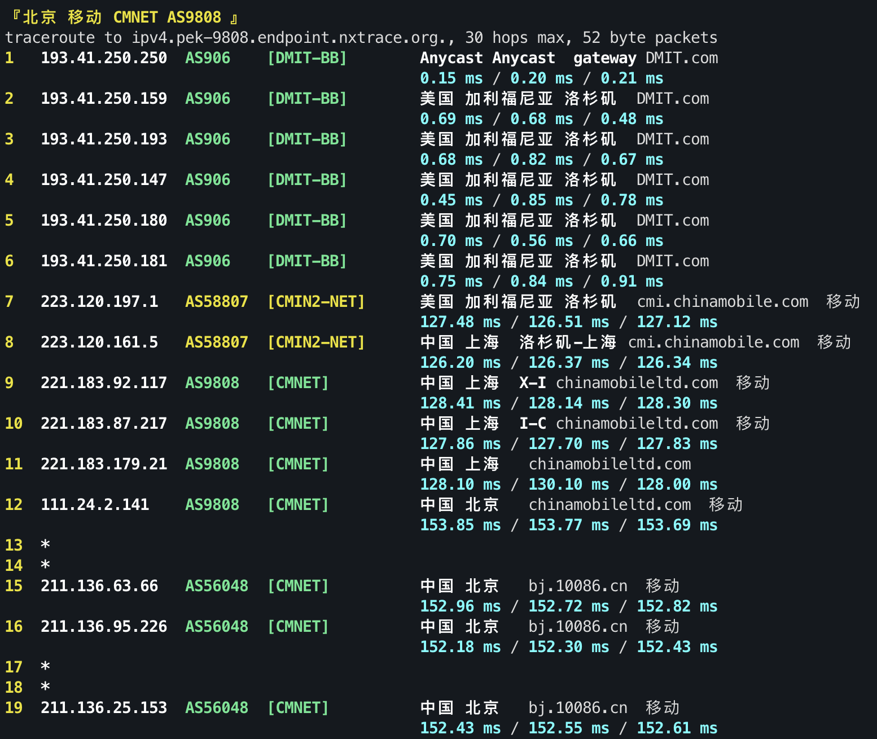The width and height of the screenshot is (877, 739).
Task: Click the chinamobileltd.com label on hop 9
Action: tap(637, 383)
